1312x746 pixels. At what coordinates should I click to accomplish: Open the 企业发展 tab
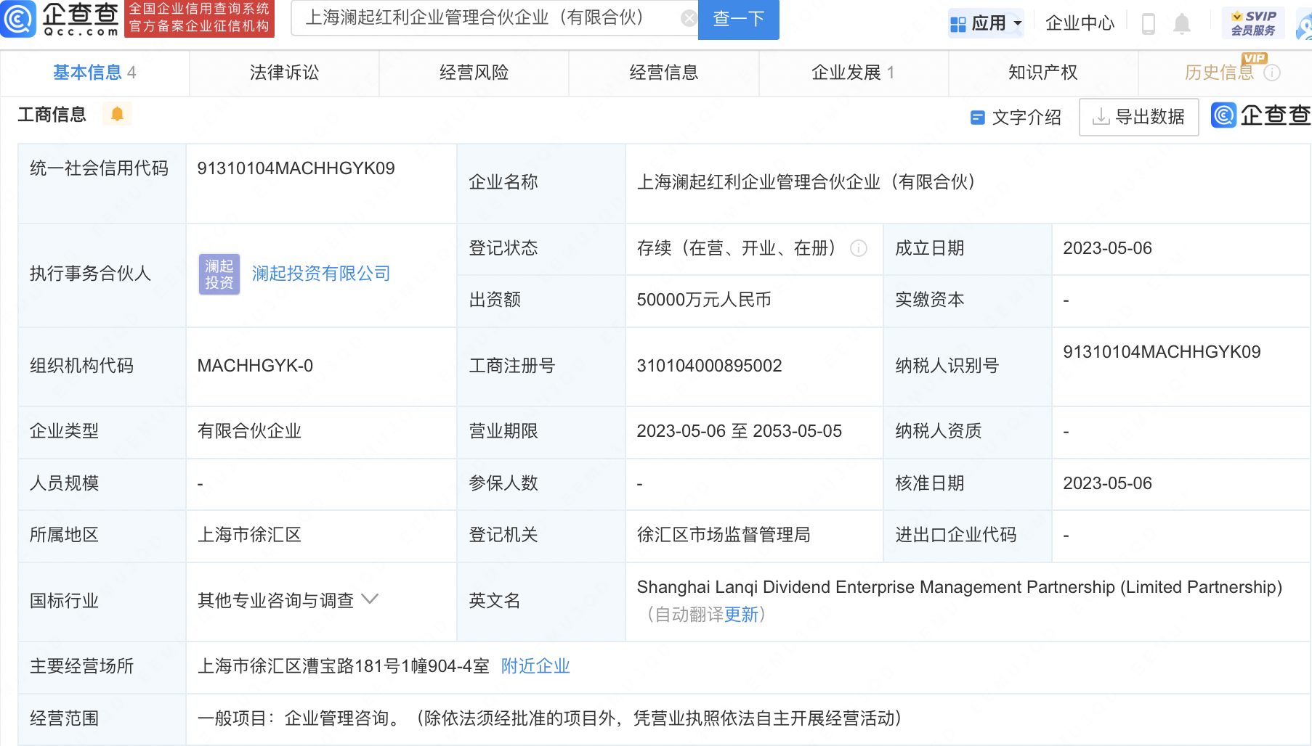click(x=853, y=73)
